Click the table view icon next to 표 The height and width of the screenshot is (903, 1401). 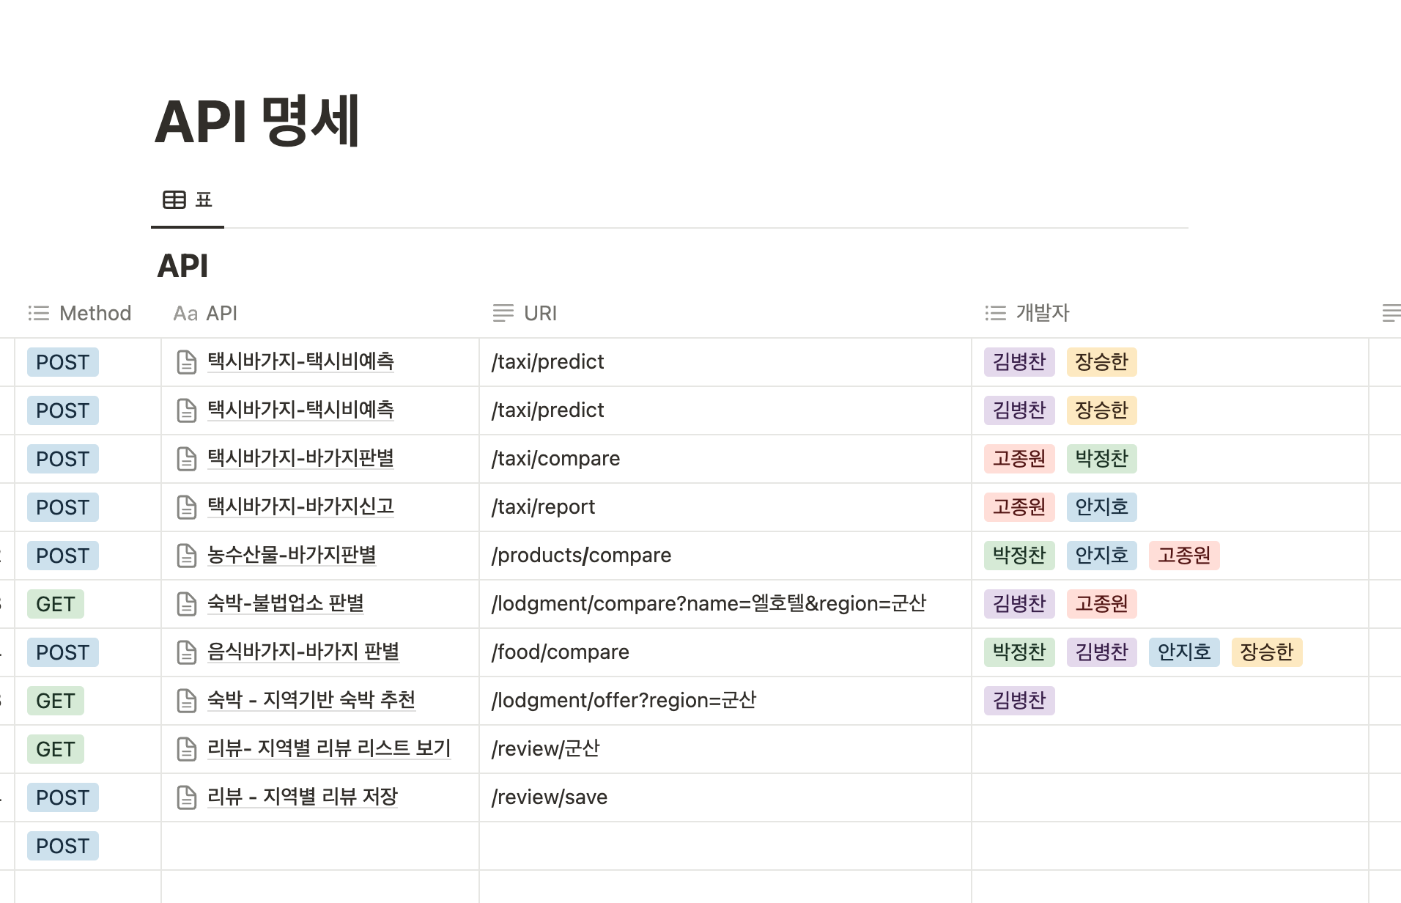tap(174, 199)
